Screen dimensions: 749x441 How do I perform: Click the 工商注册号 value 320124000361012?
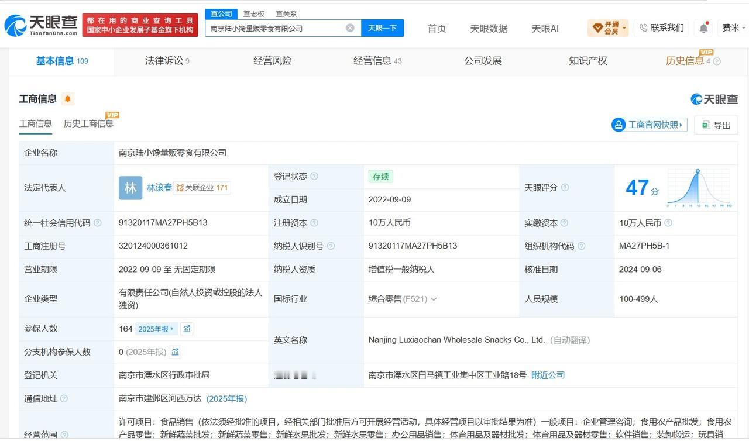[153, 246]
